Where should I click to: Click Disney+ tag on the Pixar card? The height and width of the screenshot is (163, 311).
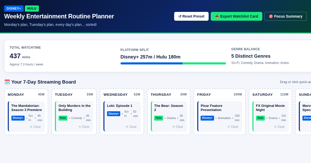click(x=207, y=118)
